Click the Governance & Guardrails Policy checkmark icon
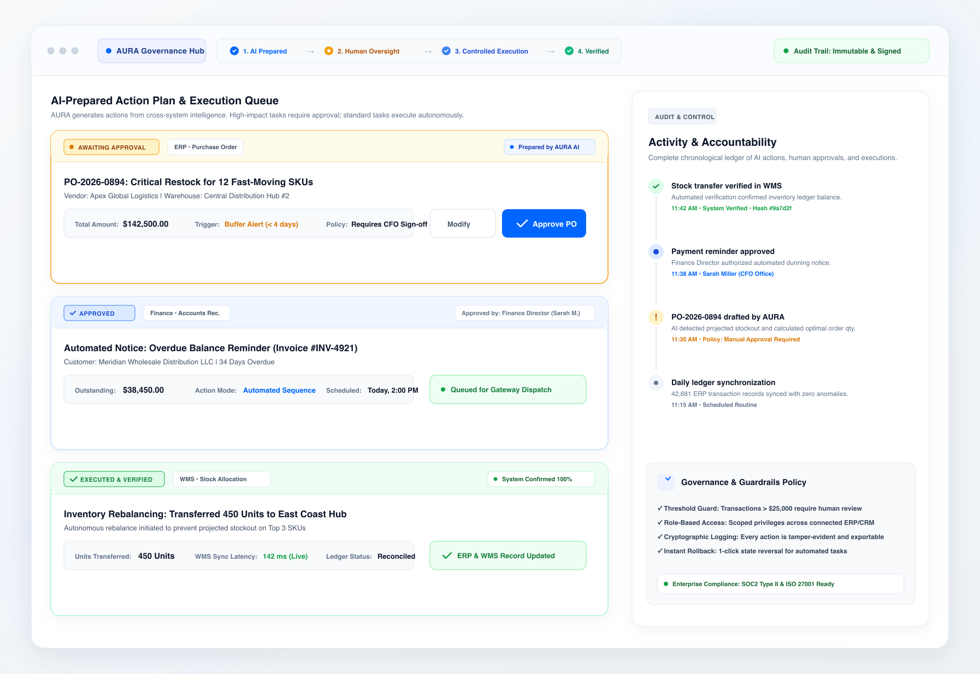Screen dimensions: 980x674 coord(666,482)
